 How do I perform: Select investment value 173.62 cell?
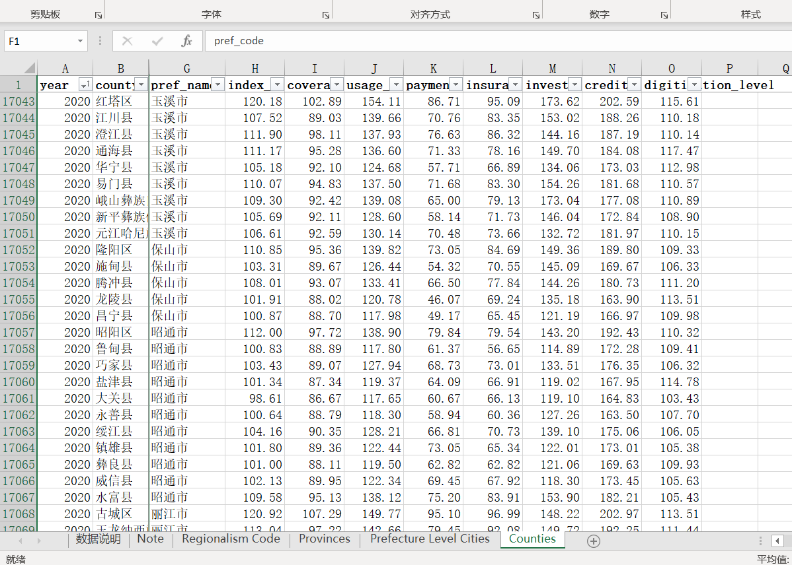[x=553, y=102]
